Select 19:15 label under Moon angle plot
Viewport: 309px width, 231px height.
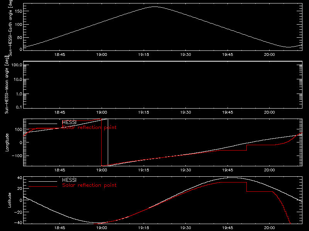click(x=144, y=112)
